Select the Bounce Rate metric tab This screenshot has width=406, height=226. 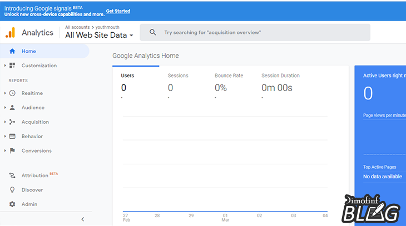tap(229, 83)
